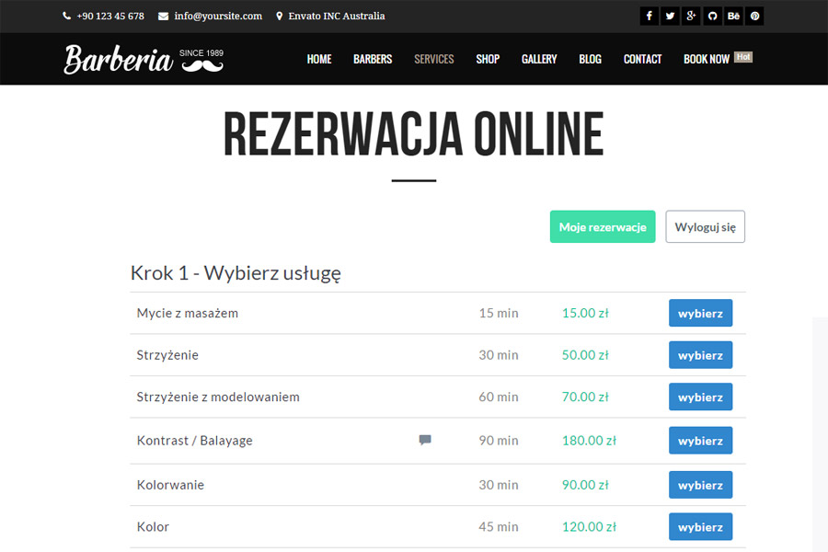Open the Gallery menu item
The width and height of the screenshot is (828, 552).
tap(539, 59)
